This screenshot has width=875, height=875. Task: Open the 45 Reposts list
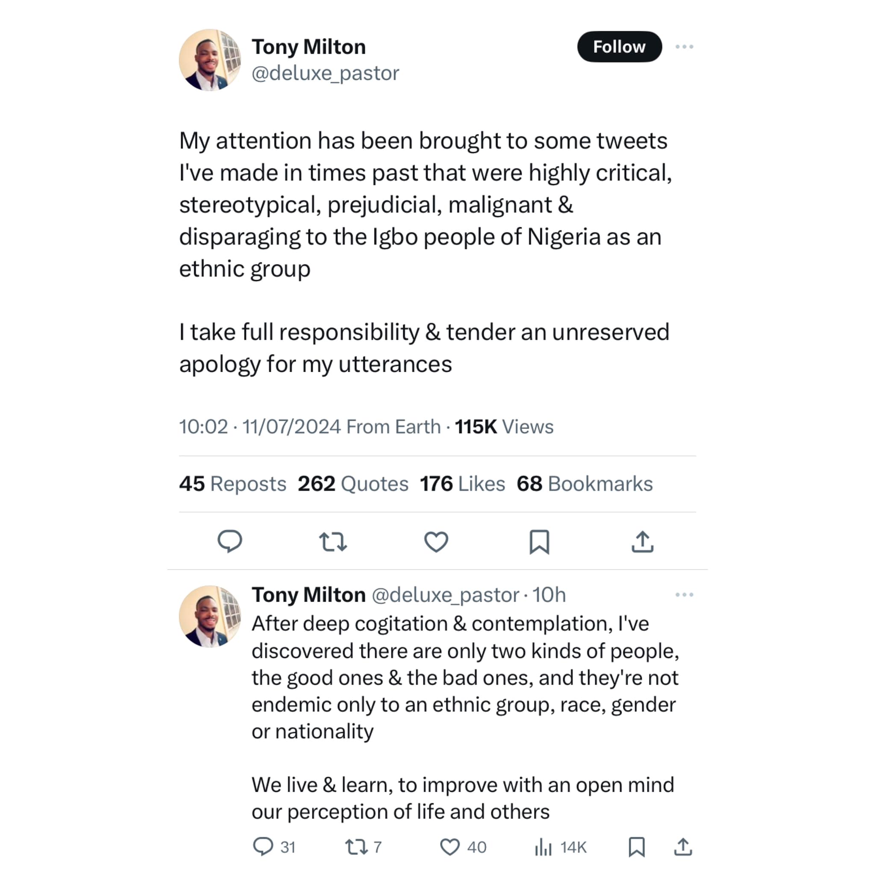tap(233, 484)
